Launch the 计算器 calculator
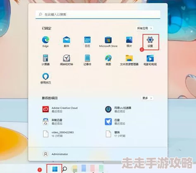196x173 pixels. (x=45, y=60)
